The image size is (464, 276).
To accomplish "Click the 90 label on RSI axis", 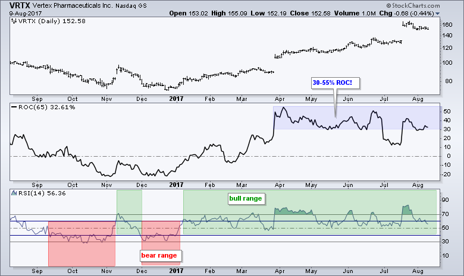I will 446,200.
